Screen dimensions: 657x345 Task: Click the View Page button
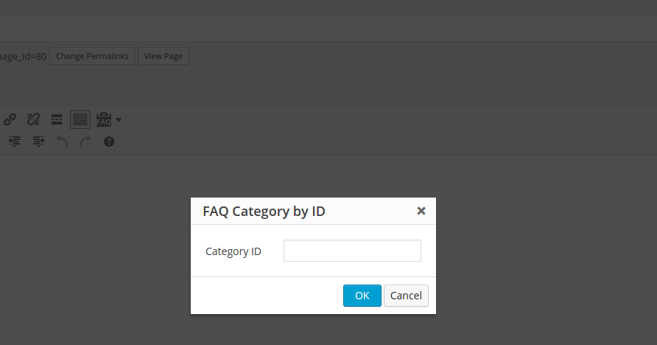[x=164, y=56]
